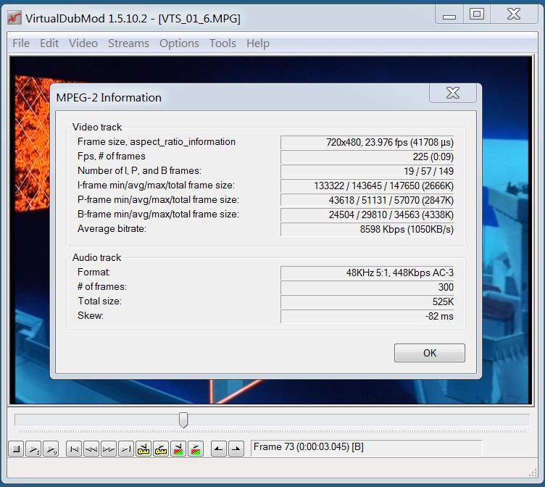Minimize the VirtualDubMod window

tap(449, 15)
